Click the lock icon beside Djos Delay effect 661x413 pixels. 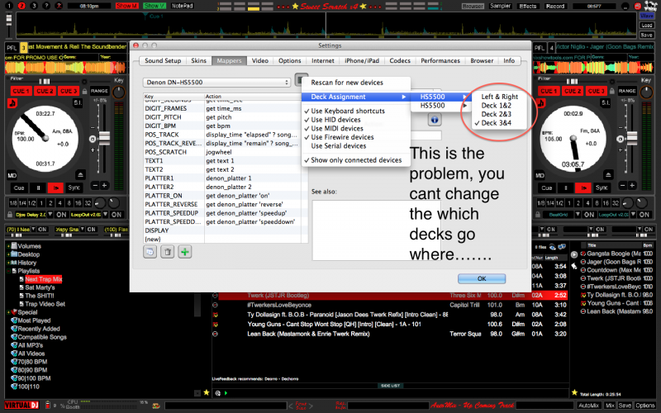click(9, 215)
